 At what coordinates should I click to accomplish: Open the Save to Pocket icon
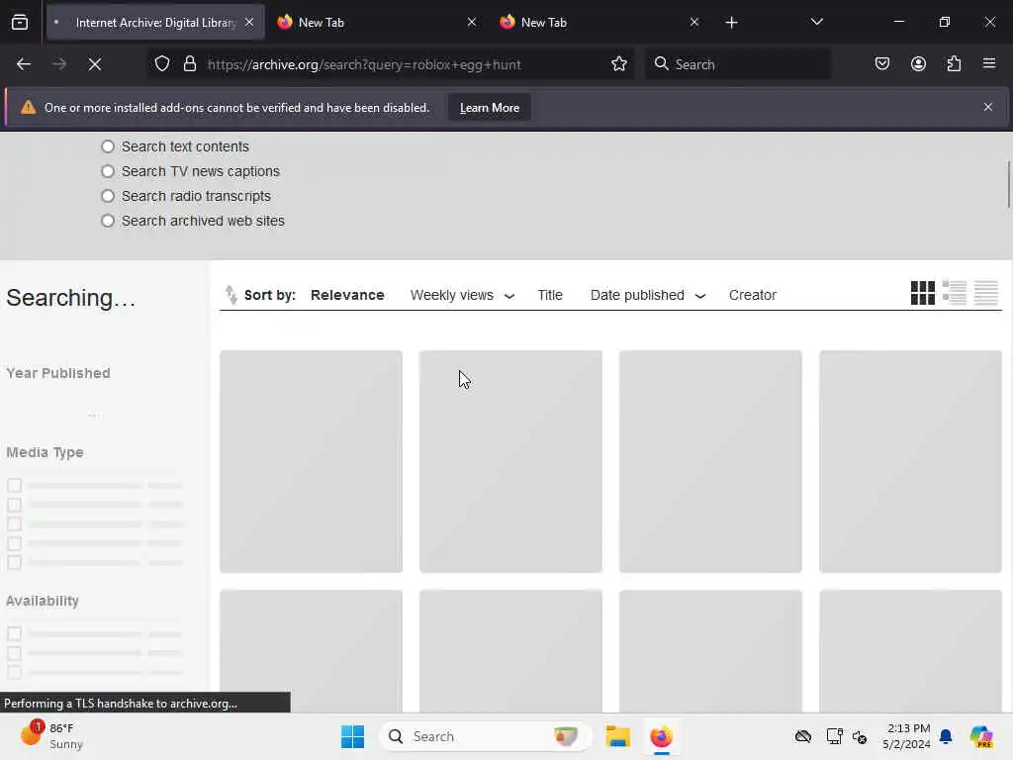coord(881,64)
